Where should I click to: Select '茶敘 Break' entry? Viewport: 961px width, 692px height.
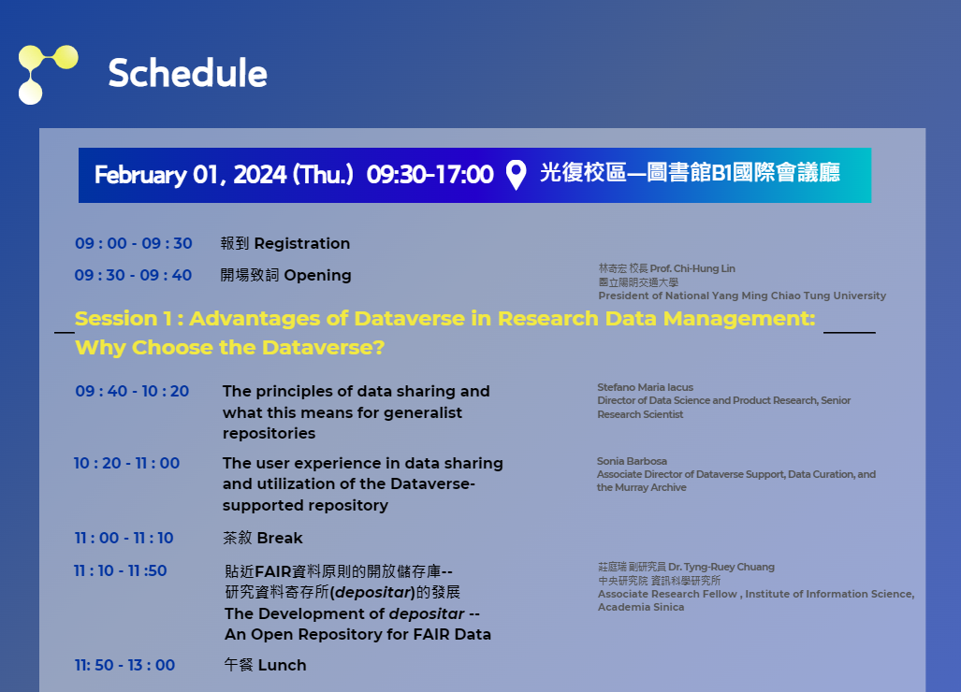click(x=263, y=539)
